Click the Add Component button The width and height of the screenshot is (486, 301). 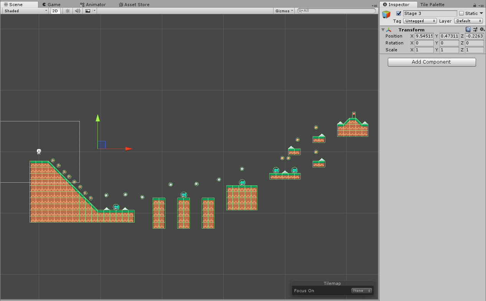coord(432,62)
